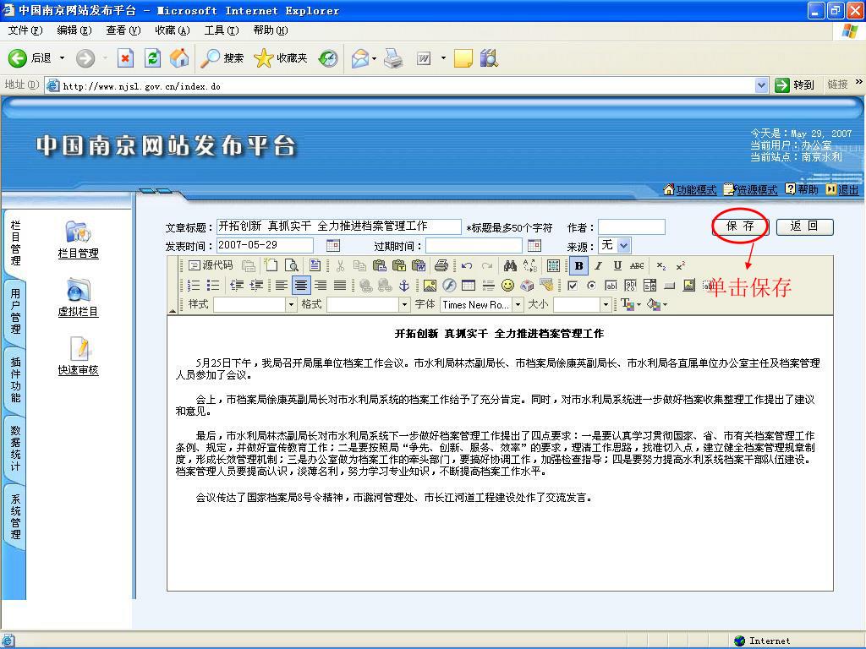Open the 编辑 menu
The height and width of the screenshot is (649, 866).
(74, 30)
